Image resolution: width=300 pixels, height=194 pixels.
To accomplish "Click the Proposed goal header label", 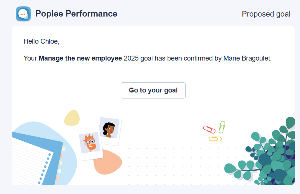I will point(266,14).
